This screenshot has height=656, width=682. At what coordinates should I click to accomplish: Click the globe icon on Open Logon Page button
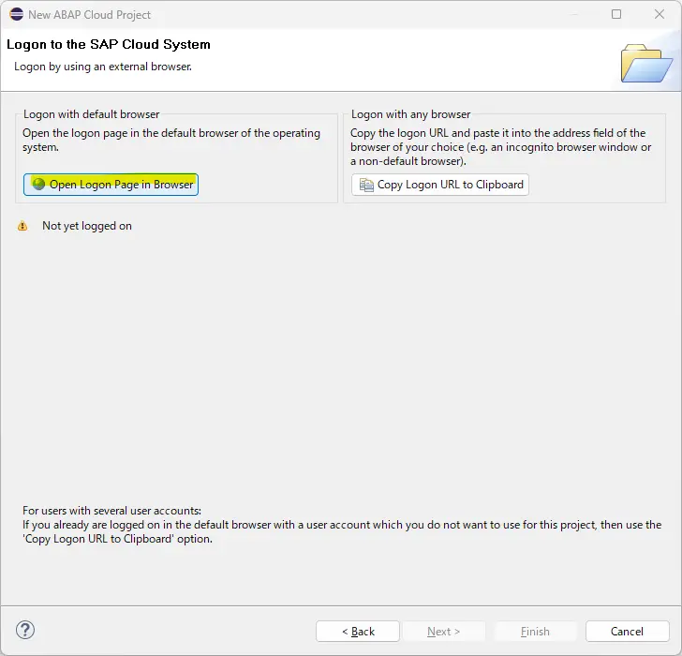pos(38,184)
